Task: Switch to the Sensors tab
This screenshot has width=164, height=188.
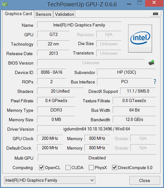Action: [x=43, y=14]
